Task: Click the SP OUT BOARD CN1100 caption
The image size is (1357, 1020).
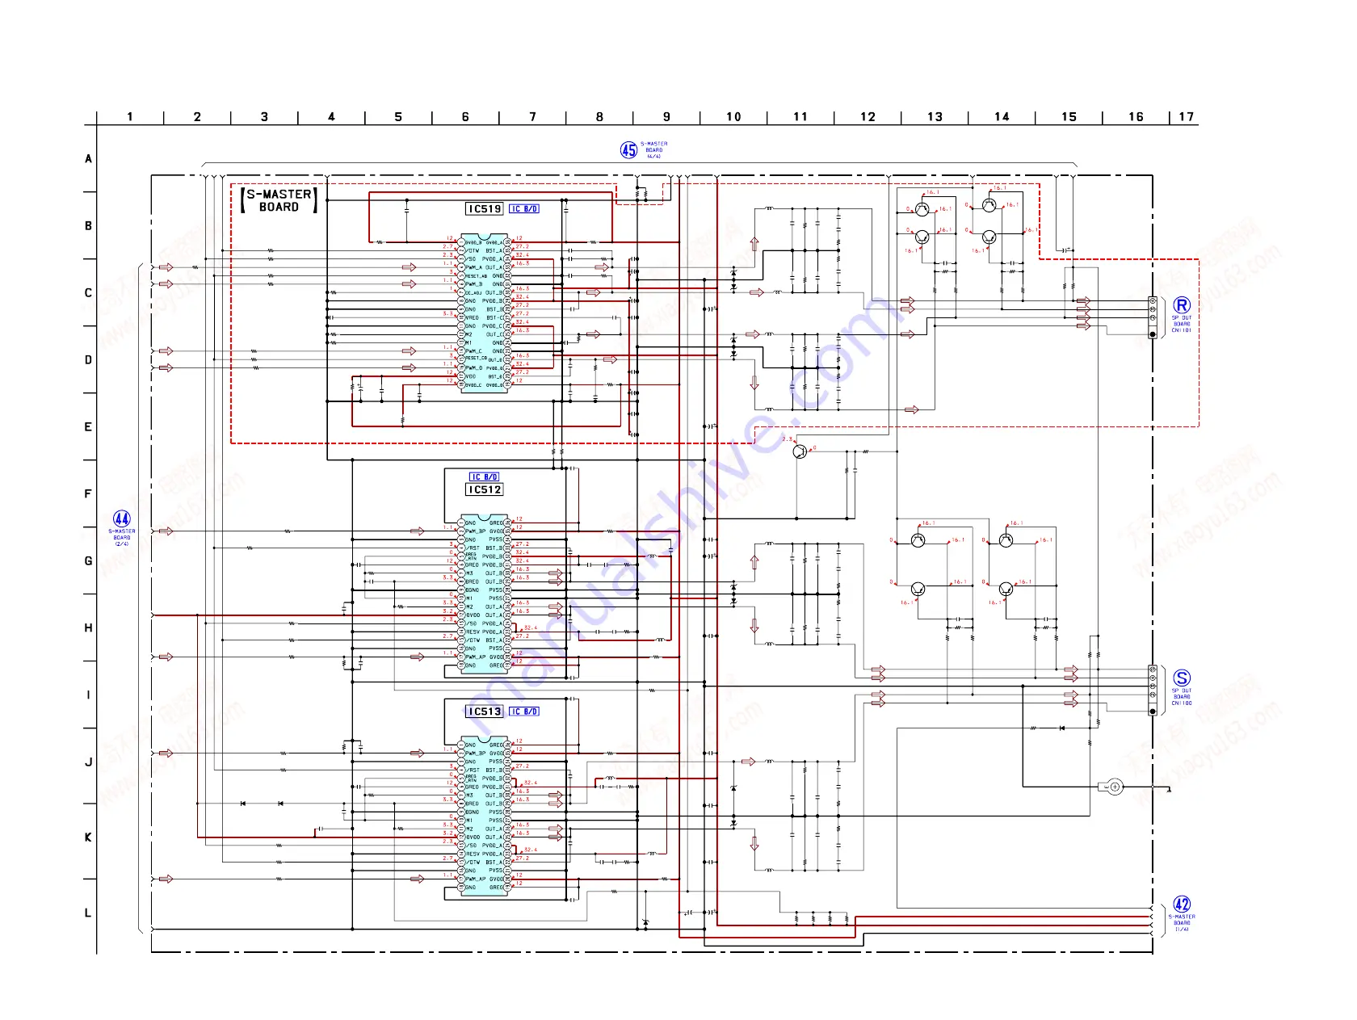Action: 1182,697
